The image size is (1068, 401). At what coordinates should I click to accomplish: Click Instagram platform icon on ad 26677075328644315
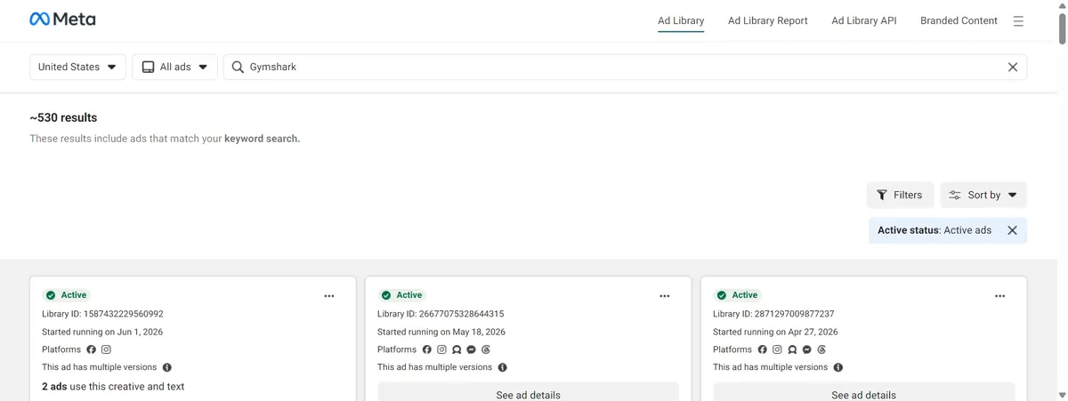441,349
